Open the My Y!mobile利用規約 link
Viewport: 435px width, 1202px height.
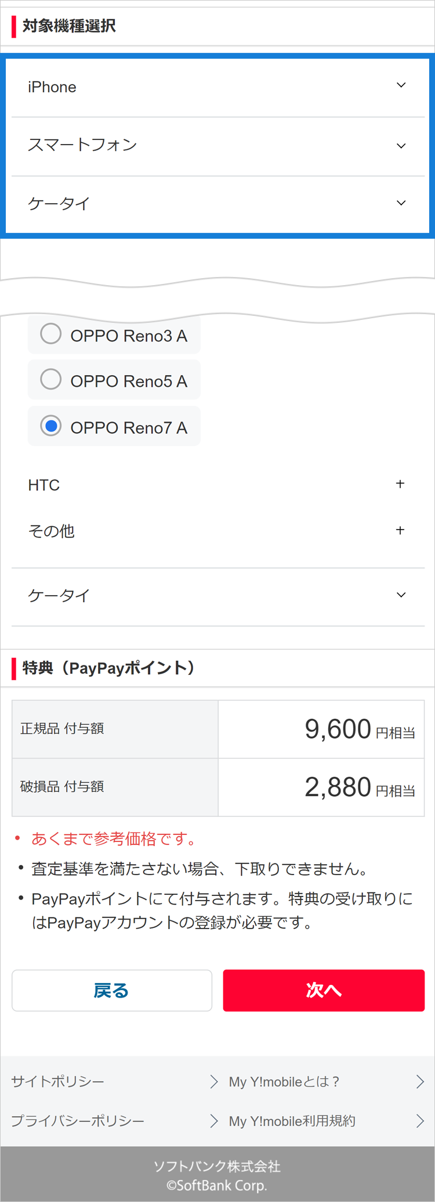coord(292,1121)
